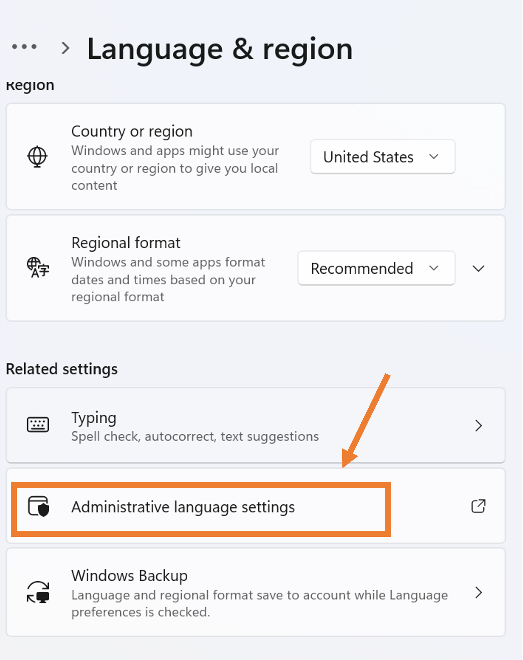Click the globe icon for Country or region
The width and height of the screenshot is (523, 660).
37,157
